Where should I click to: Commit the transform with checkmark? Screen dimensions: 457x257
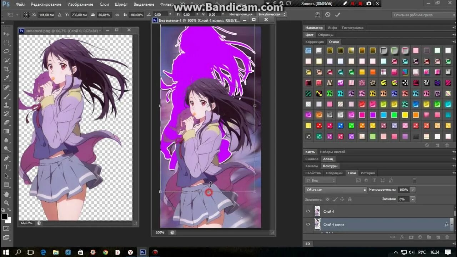pos(337,15)
